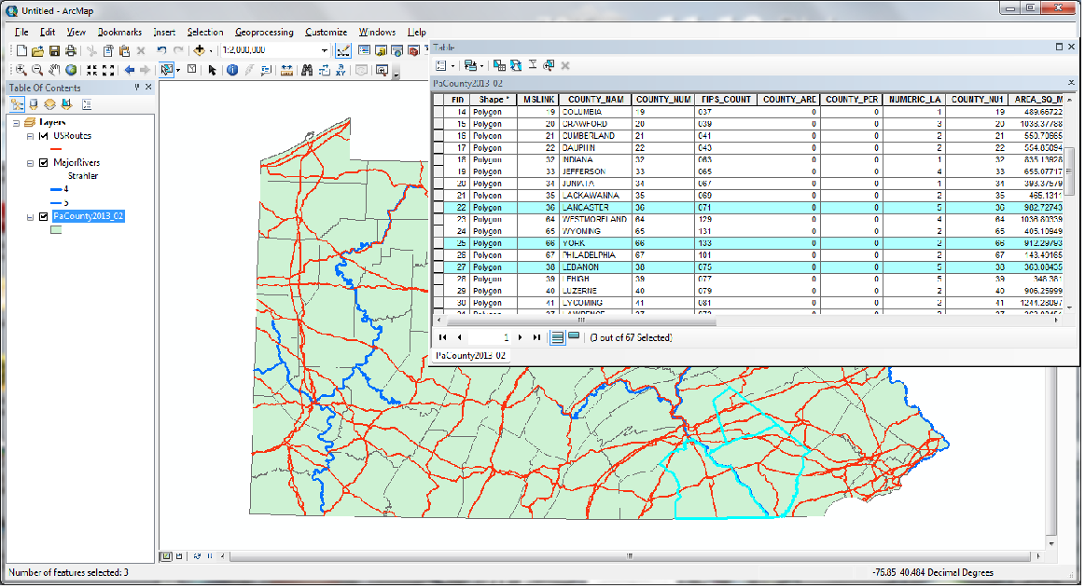Toggle MajorRivers layer visibility checkbox

(x=44, y=164)
